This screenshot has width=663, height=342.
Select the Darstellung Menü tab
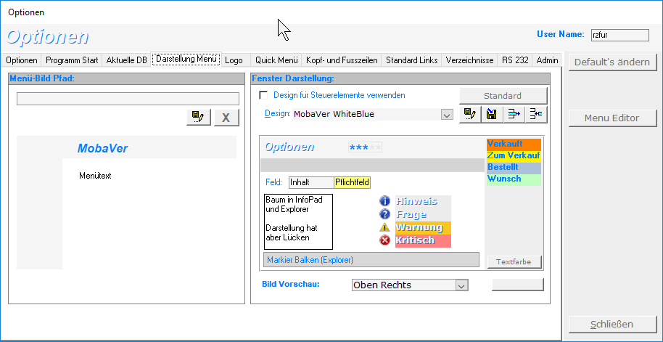coord(186,60)
